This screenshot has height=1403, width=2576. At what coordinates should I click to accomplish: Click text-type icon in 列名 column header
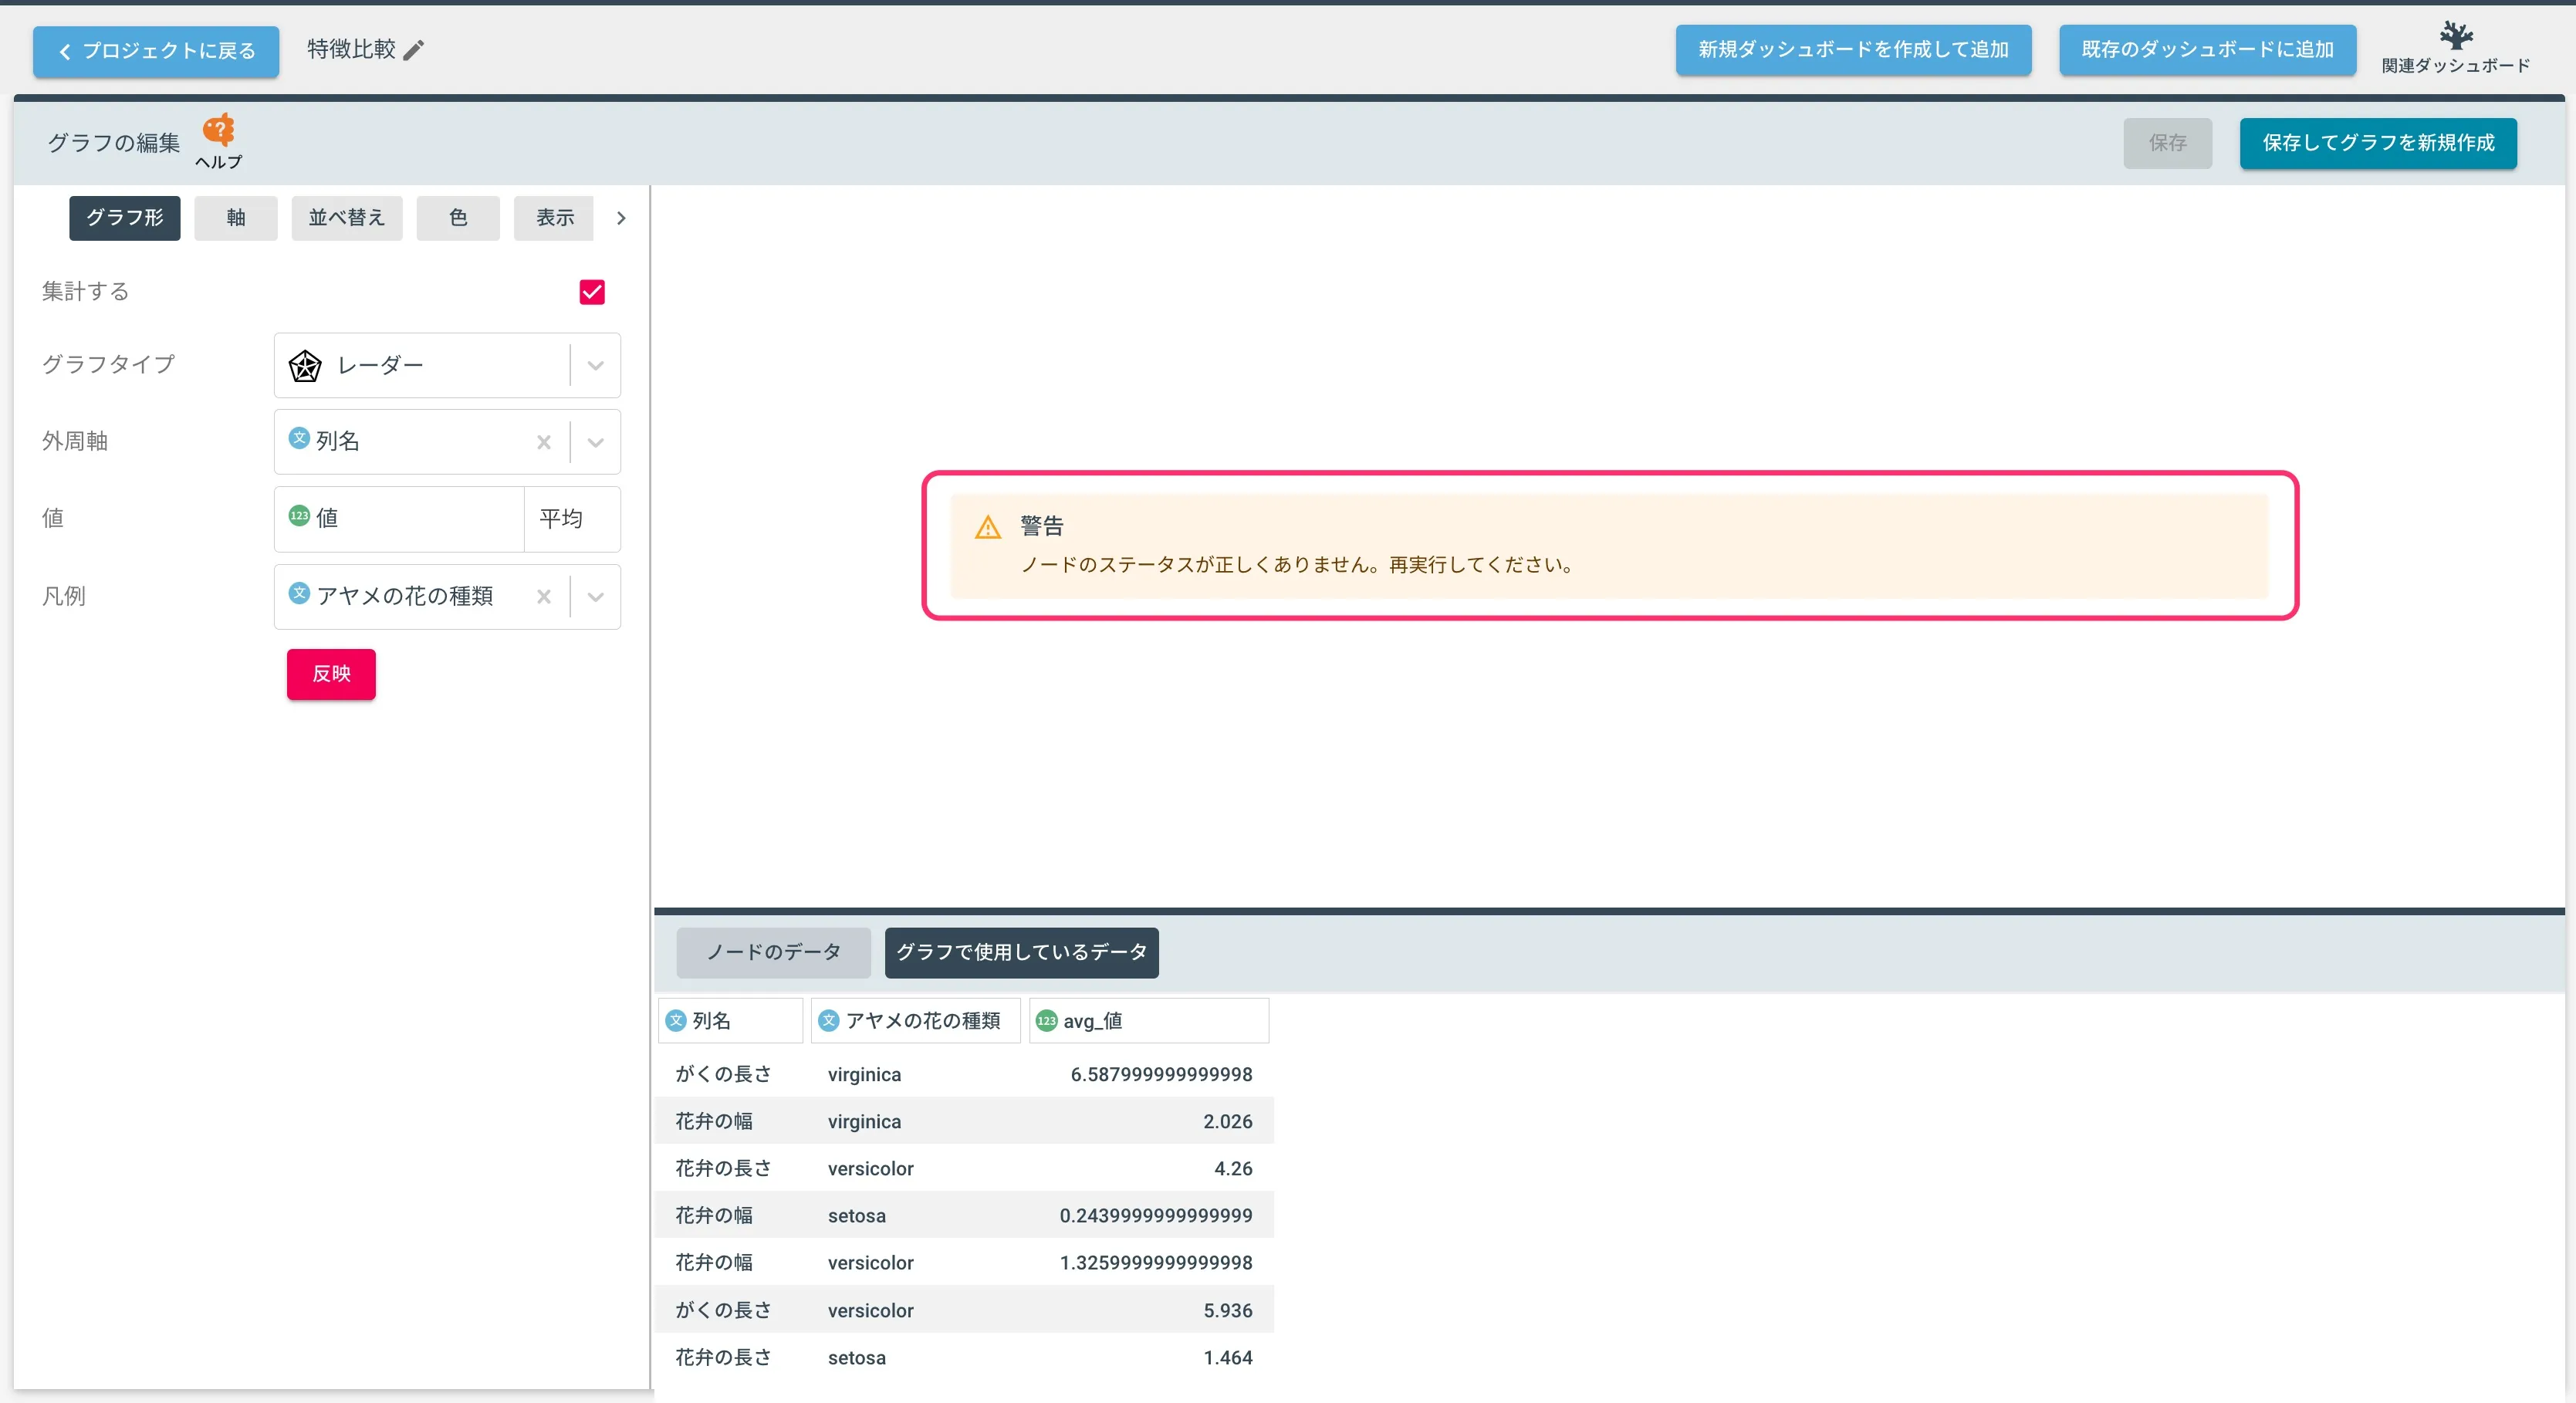coord(676,1020)
